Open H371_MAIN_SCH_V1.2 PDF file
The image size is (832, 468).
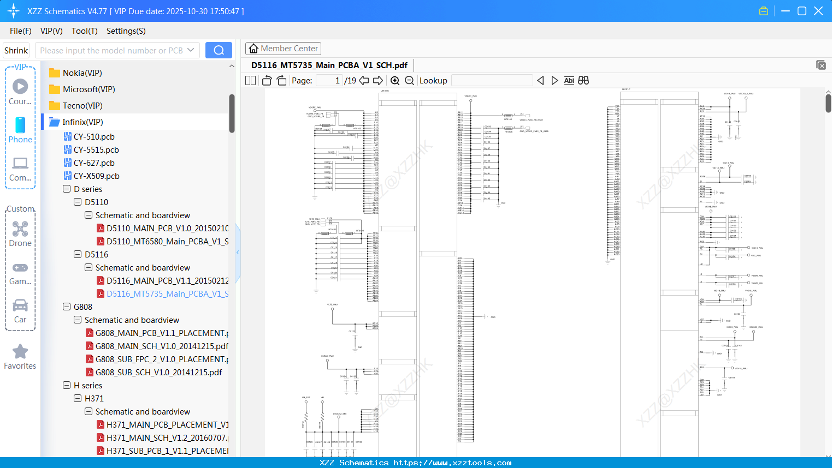pyautogui.click(x=162, y=438)
